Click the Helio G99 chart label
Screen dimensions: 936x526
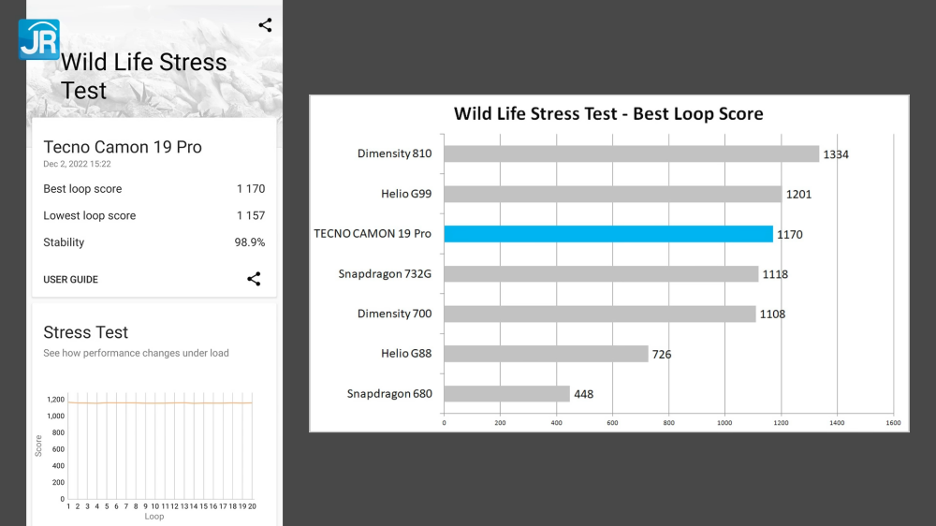[406, 194]
